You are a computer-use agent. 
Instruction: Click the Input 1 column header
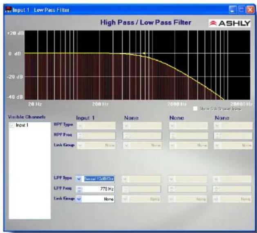85,118
